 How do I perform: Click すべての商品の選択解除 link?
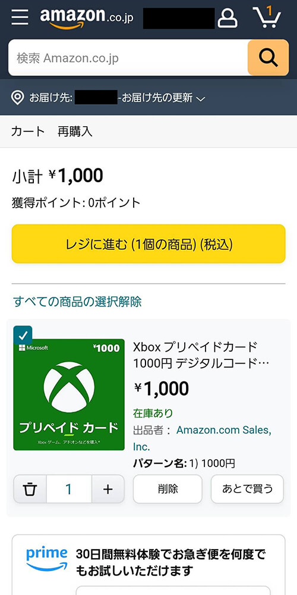(77, 302)
